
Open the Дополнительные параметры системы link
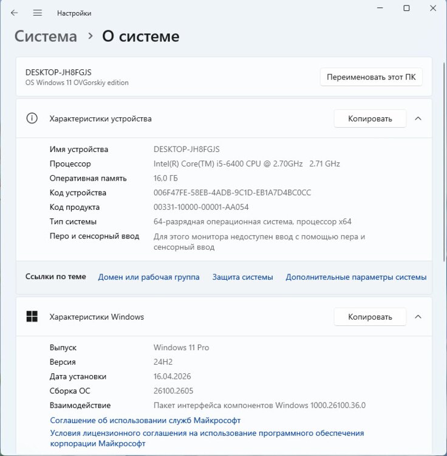(x=356, y=277)
